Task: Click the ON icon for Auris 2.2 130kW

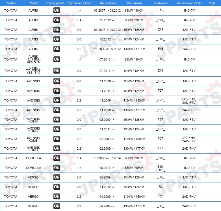Action: (57, 49)
